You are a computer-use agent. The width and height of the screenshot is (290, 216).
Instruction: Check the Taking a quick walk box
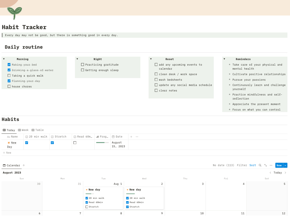(9, 76)
